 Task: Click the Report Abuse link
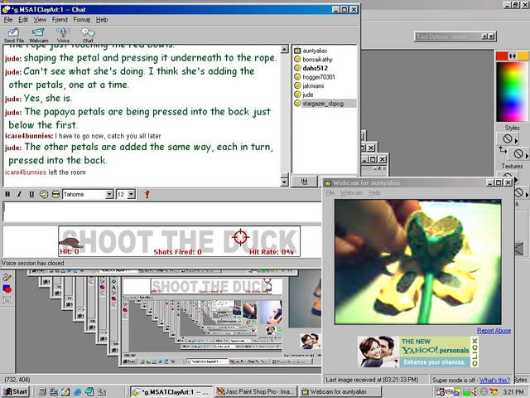pyautogui.click(x=494, y=330)
